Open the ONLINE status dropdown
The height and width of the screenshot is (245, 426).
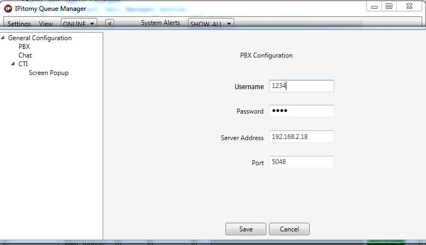click(x=79, y=23)
